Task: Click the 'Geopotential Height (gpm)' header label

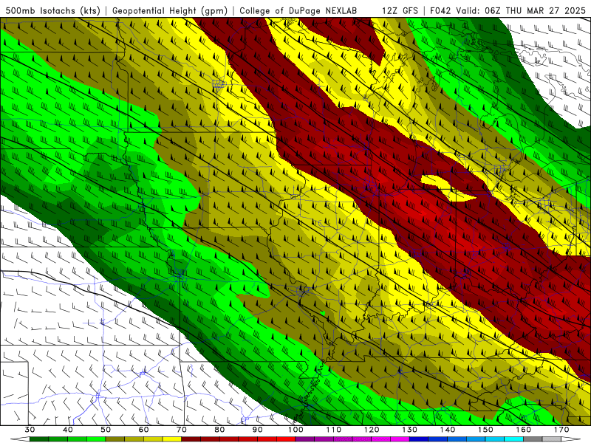Action: 170,10
